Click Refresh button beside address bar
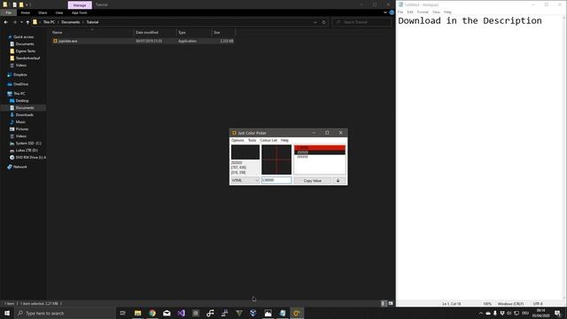Screen dimensions: 567x319 tap(323, 22)
